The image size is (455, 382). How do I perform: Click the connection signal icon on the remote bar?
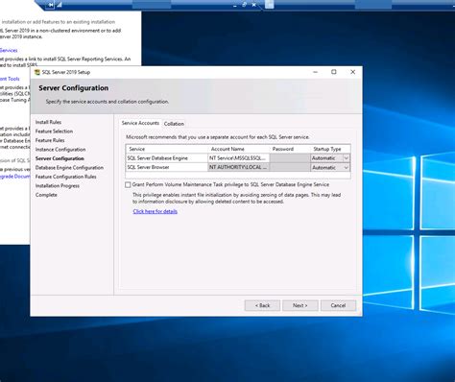point(60,5)
